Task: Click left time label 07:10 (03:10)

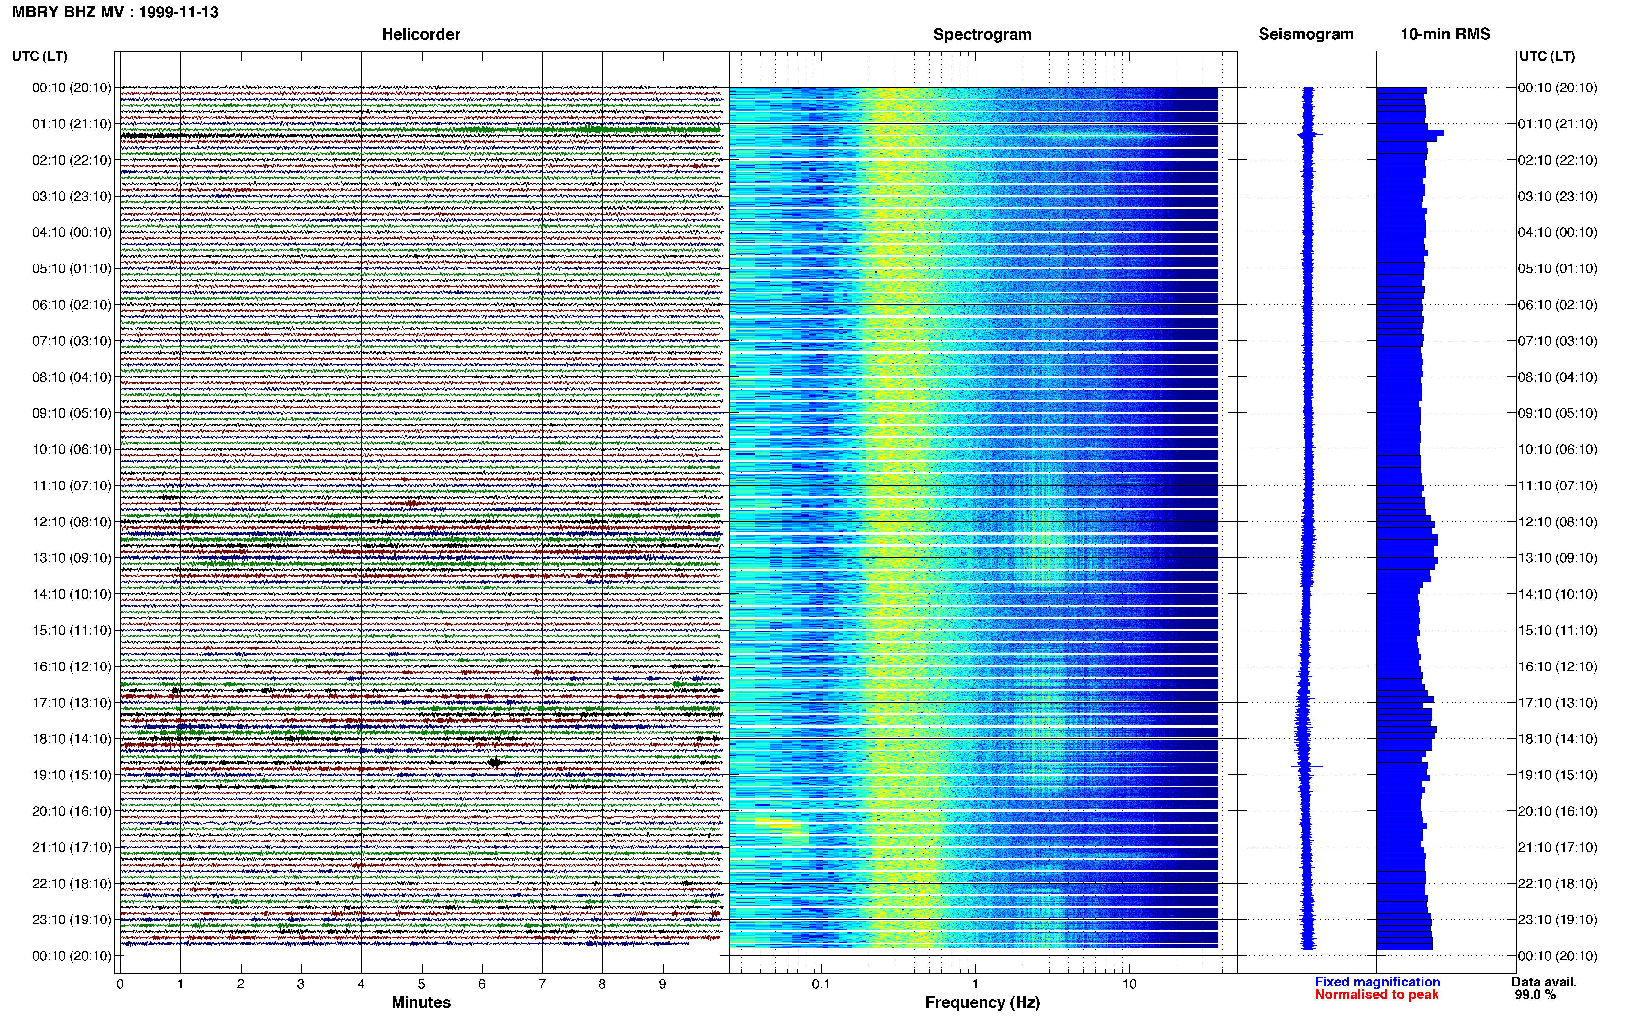Action: tap(71, 340)
